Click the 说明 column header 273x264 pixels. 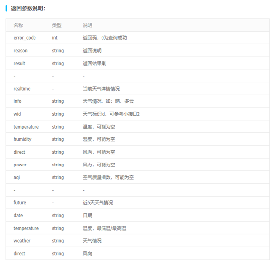87,25
